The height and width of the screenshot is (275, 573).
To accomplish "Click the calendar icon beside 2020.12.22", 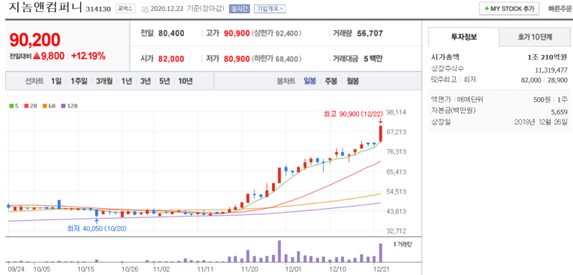I will (145, 9).
